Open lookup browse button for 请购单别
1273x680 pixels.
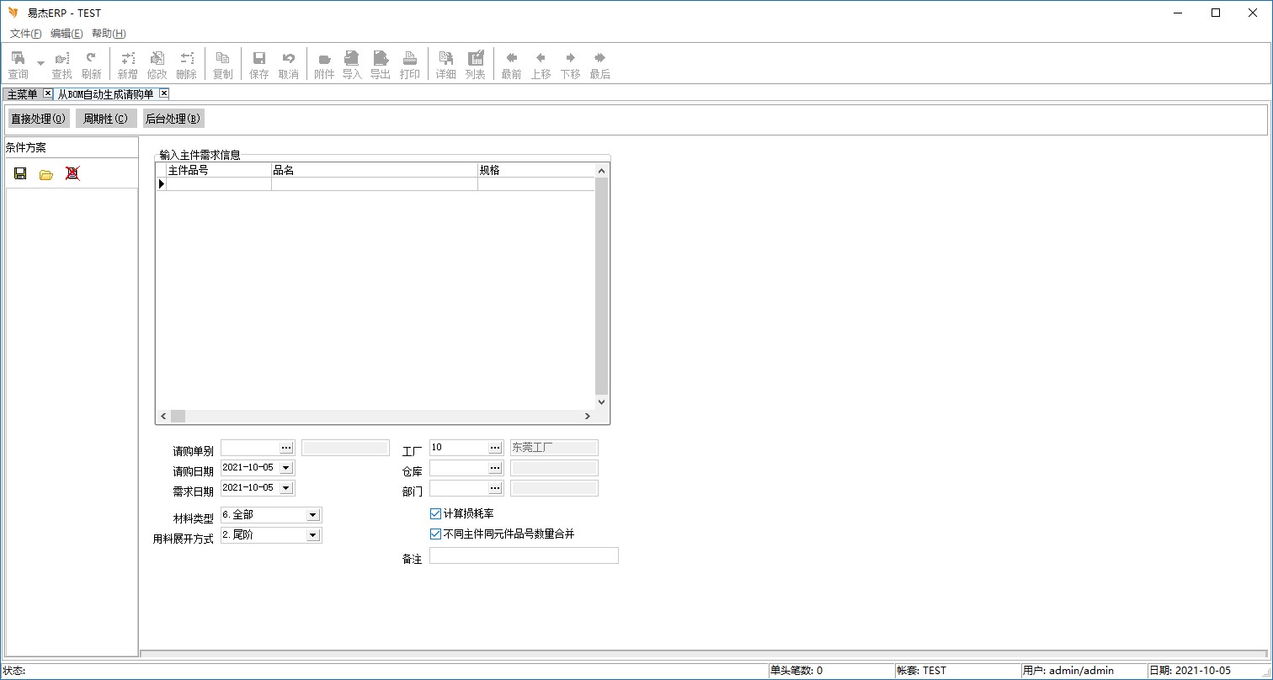pyautogui.click(x=286, y=448)
